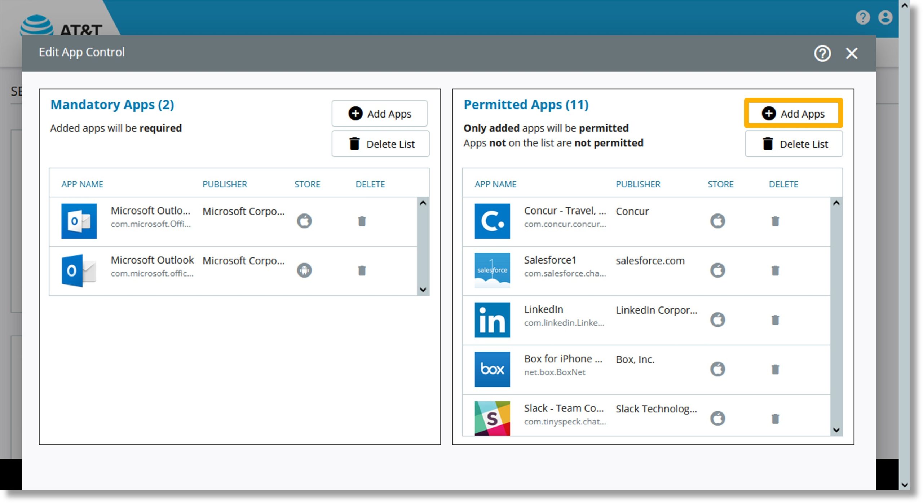
Task: Click STORE header in Mandatory Apps table
Action: tap(307, 184)
